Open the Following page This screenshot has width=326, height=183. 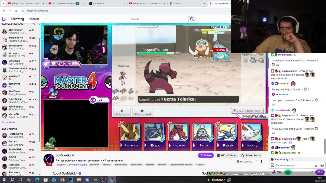coord(17,19)
